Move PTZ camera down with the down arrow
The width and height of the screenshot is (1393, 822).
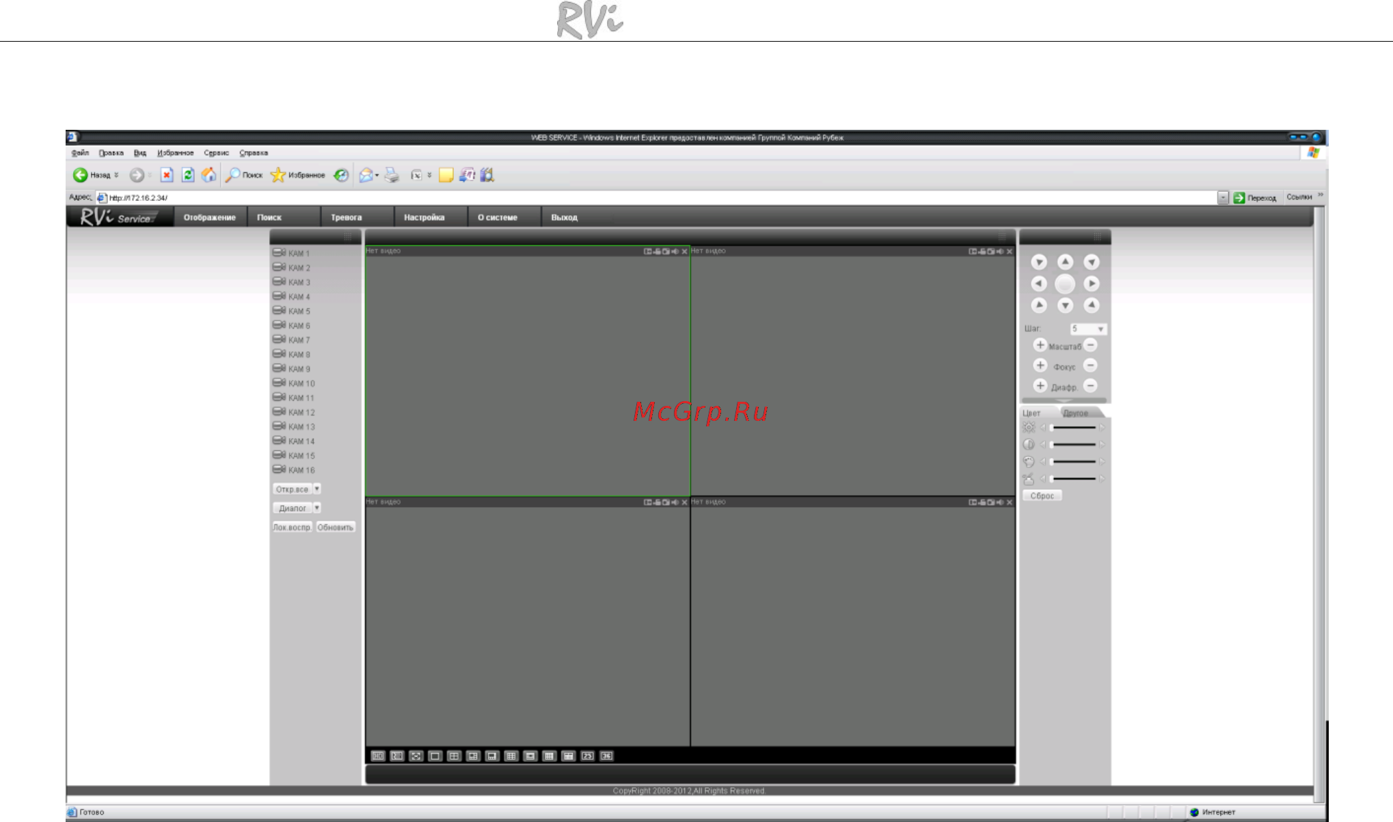pyautogui.click(x=1065, y=305)
